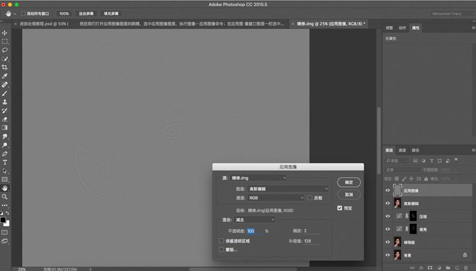This screenshot has height=271, width=476.
Task: Select the History Brush tool
Action: tap(5, 111)
